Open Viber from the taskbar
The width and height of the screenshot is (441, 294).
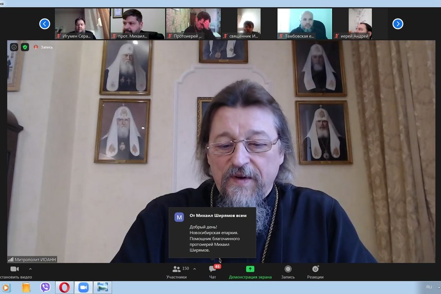pyautogui.click(x=45, y=287)
